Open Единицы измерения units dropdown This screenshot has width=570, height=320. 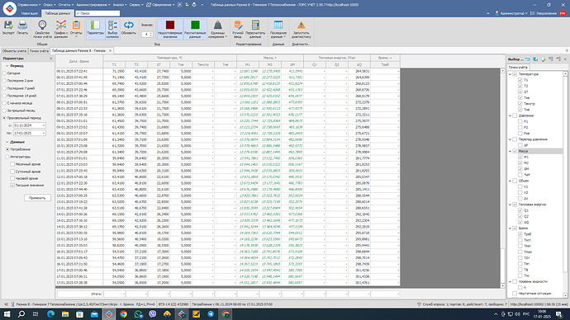coord(218,29)
